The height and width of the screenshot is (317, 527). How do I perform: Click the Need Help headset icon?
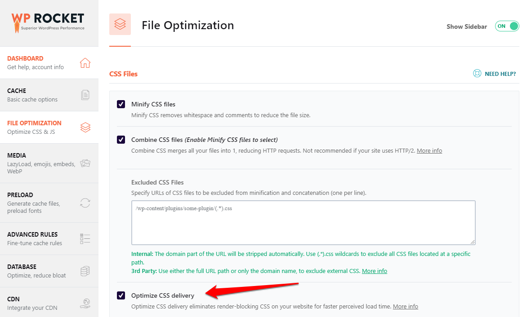(477, 73)
